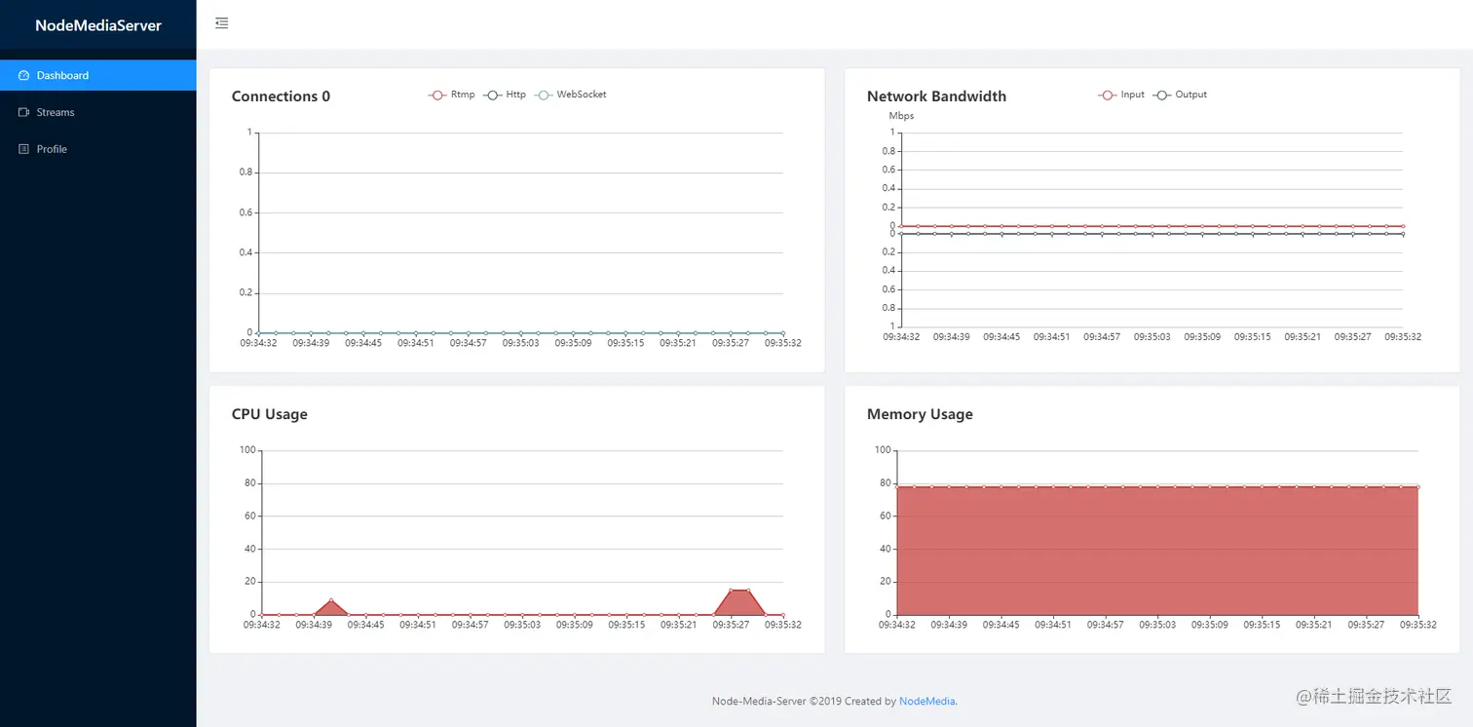Screen dimensions: 1473x727
Task: Click the Profile icon in sidebar
Action: tap(24, 149)
